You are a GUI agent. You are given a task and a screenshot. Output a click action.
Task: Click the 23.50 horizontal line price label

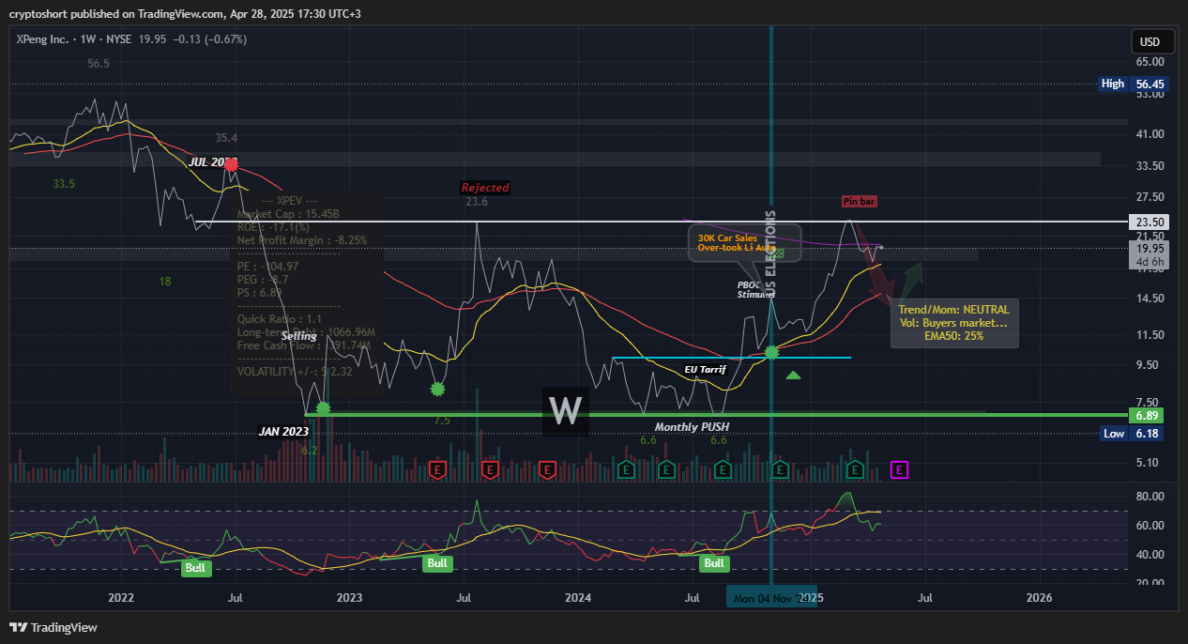(1150, 222)
